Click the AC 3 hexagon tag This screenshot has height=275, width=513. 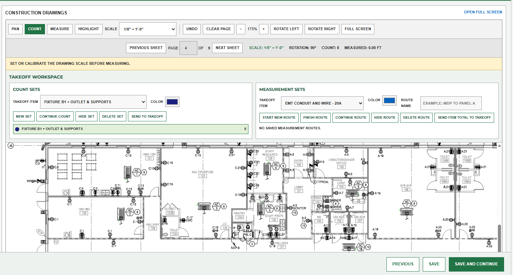click(x=217, y=206)
